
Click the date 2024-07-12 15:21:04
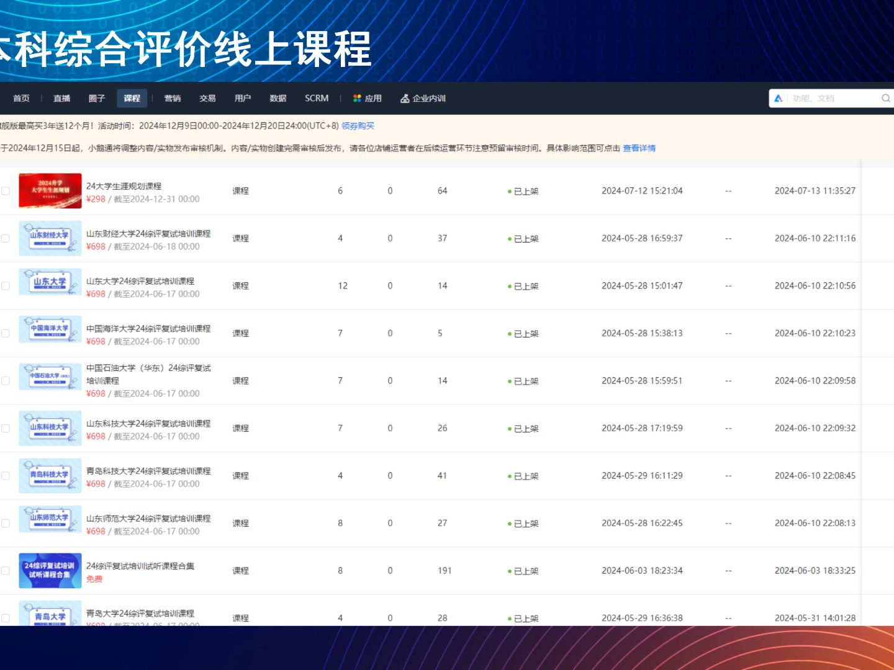click(642, 190)
